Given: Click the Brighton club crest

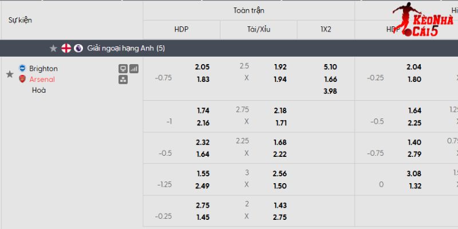Looking at the screenshot, I should click(x=22, y=68).
